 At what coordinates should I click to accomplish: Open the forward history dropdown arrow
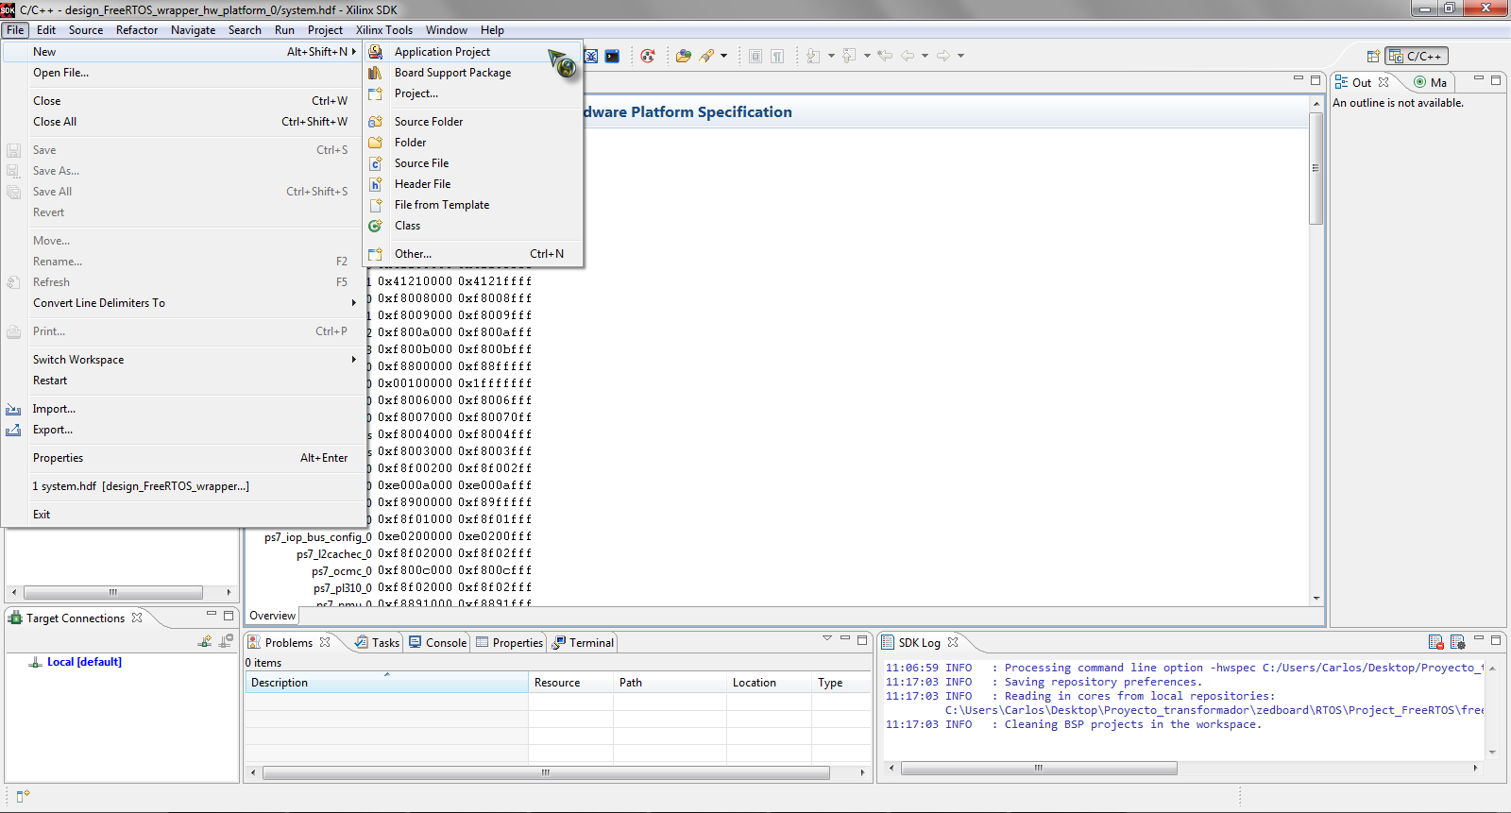pos(960,56)
